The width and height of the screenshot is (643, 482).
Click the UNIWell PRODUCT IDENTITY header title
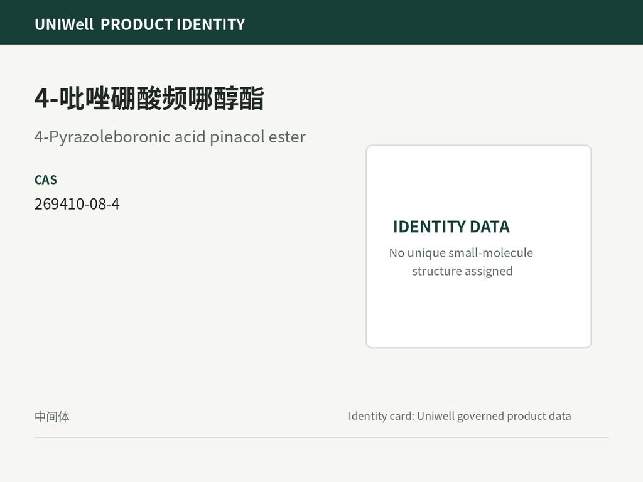(140, 24)
